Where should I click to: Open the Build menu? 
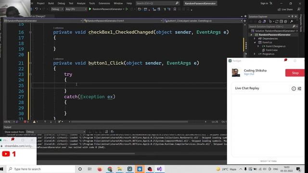[x=51, y=3]
